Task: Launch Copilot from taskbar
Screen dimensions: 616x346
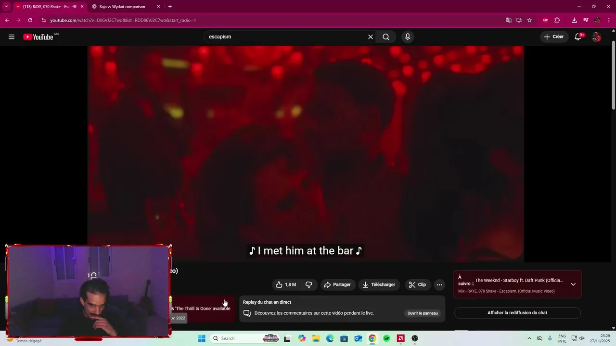Action: [x=302, y=338]
